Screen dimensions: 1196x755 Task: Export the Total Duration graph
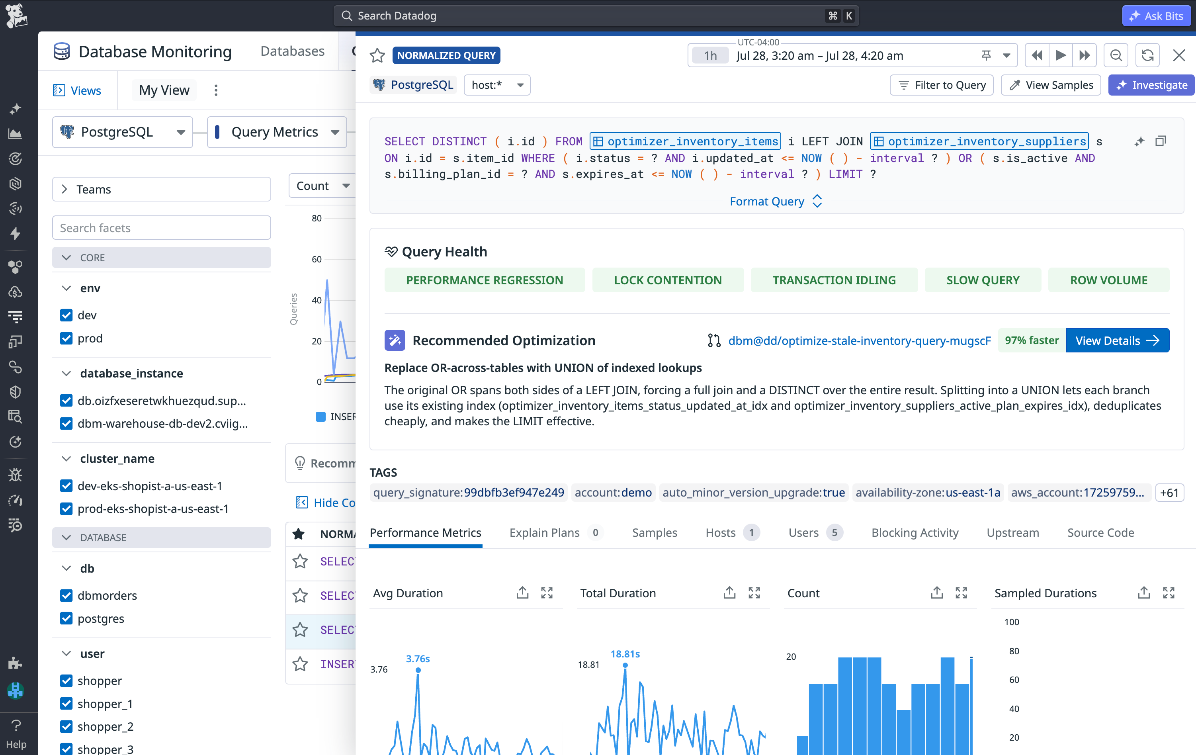coord(729,593)
